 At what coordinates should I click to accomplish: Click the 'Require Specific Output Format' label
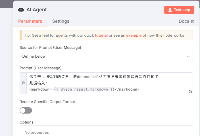click(x=47, y=102)
